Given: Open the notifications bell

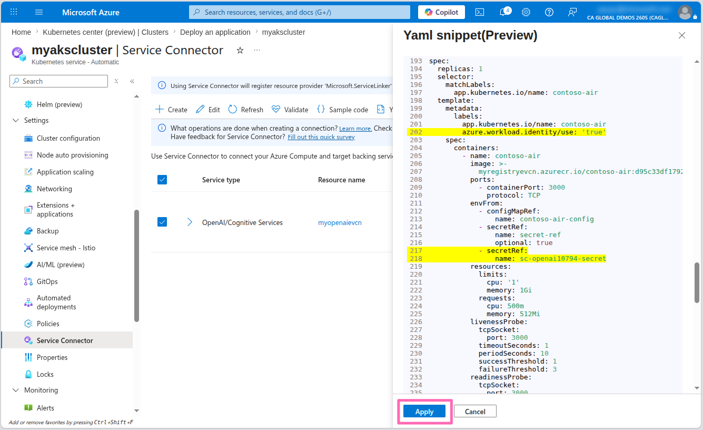Looking at the screenshot, I should 504,12.
